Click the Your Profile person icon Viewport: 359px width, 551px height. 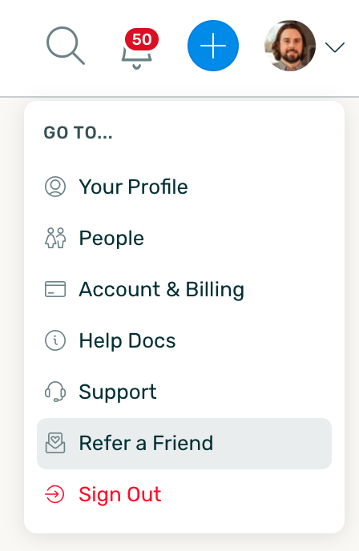55,187
